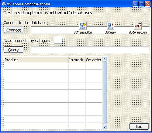Click the table scrollbar down arrow

tap(105, 127)
